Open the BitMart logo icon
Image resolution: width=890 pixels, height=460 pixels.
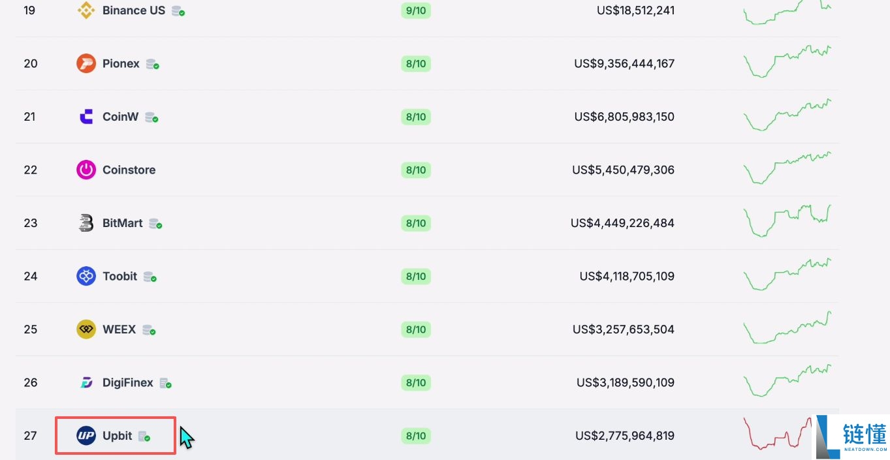(86, 223)
